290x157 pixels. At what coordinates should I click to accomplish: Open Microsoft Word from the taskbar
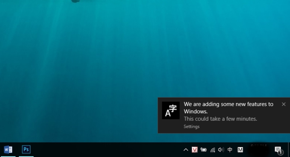pos(8,149)
